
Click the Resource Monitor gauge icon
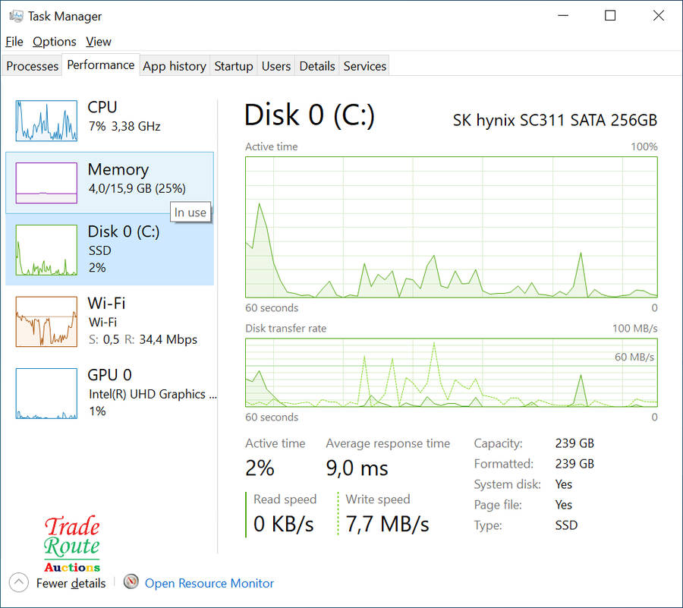(x=131, y=583)
